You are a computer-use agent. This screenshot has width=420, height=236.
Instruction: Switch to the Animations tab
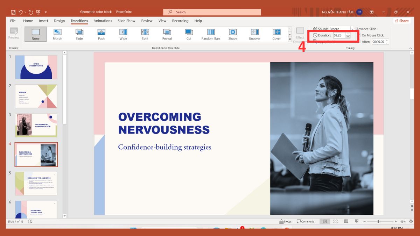103,21
